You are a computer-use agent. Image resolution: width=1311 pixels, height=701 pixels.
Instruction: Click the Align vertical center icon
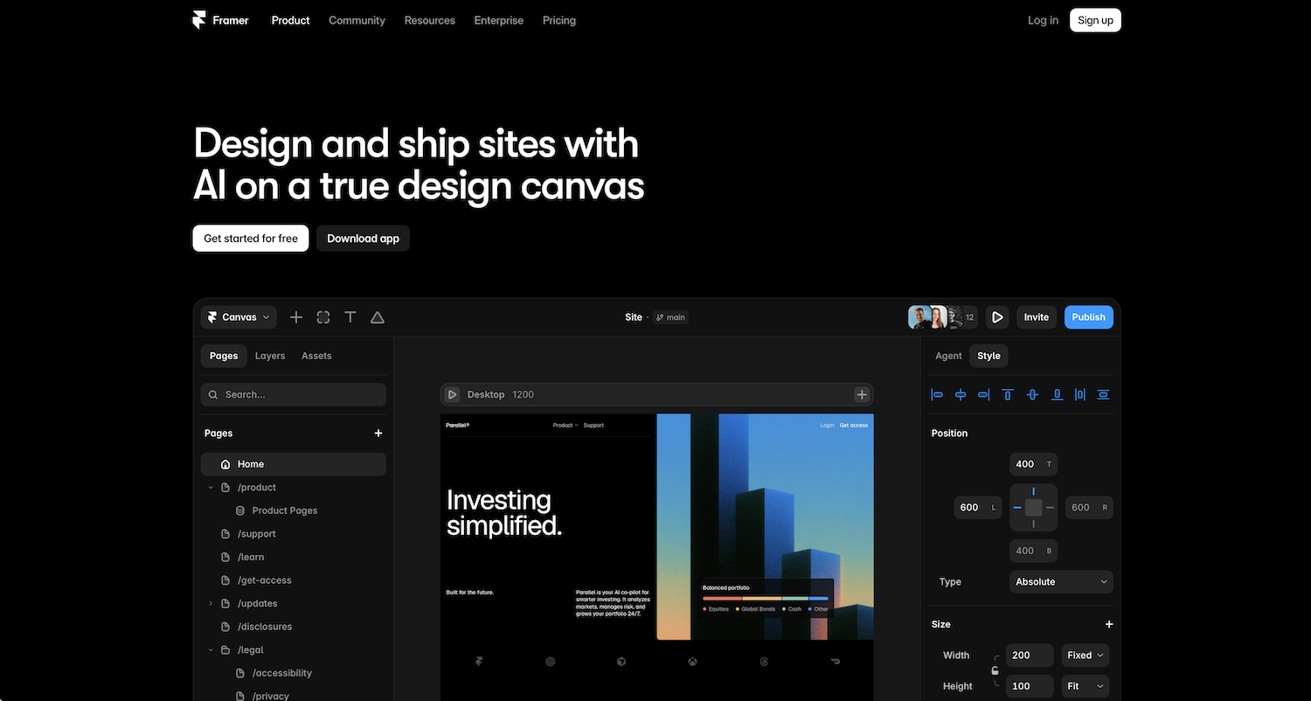1032,394
